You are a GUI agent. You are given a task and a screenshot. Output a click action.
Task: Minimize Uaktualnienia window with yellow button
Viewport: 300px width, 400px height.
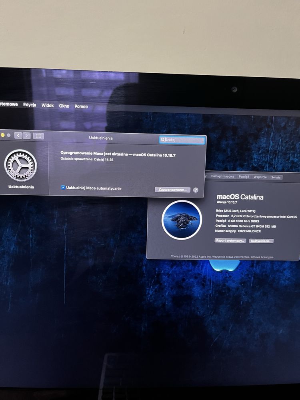(x=2, y=135)
